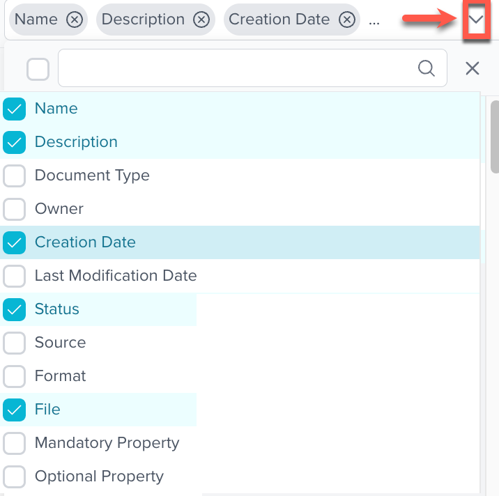Check the Owner option
Image resolution: width=499 pixels, height=496 pixels.
pos(15,209)
